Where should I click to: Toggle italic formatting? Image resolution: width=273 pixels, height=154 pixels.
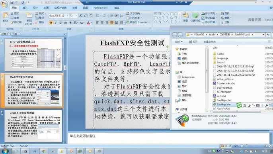[x=56, y=23]
